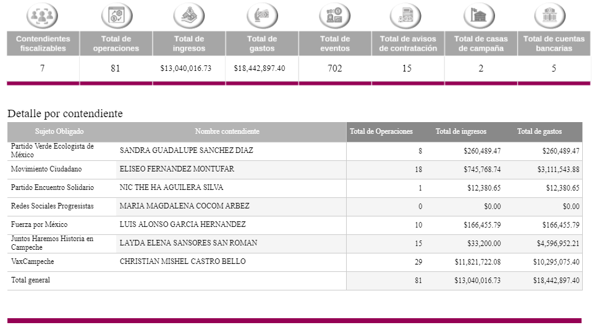The height and width of the screenshot is (333, 597).
Task: Click Total general operations value 81
Action: pyautogui.click(x=418, y=281)
